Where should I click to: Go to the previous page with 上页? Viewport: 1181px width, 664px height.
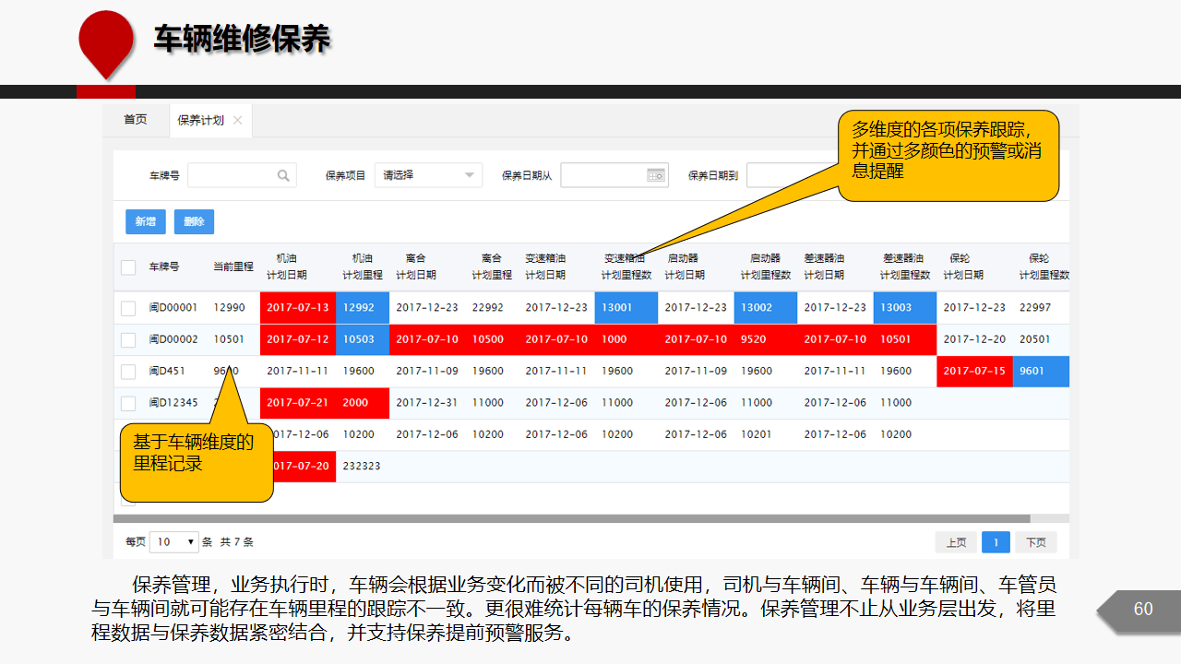tap(956, 542)
